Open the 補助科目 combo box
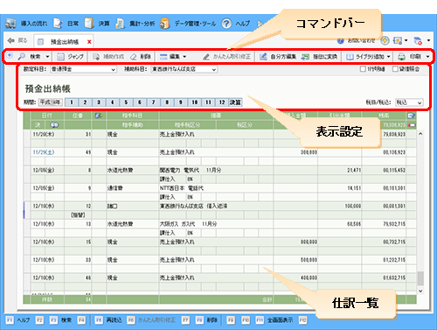The image size is (437, 330). coord(184,69)
